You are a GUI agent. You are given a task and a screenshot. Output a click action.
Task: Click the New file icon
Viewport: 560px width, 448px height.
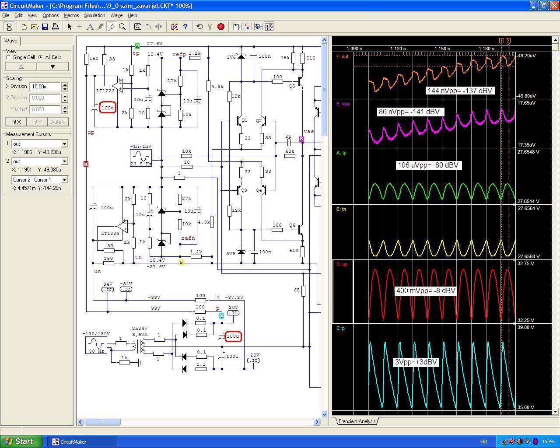pyautogui.click(x=24, y=27)
